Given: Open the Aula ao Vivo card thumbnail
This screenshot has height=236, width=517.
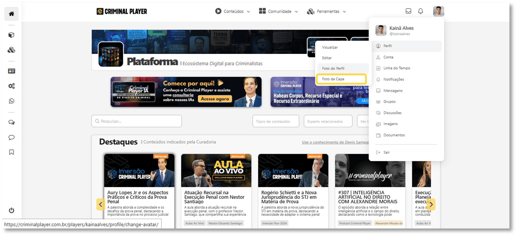Looking at the screenshot, I should pyautogui.click(x=216, y=171).
